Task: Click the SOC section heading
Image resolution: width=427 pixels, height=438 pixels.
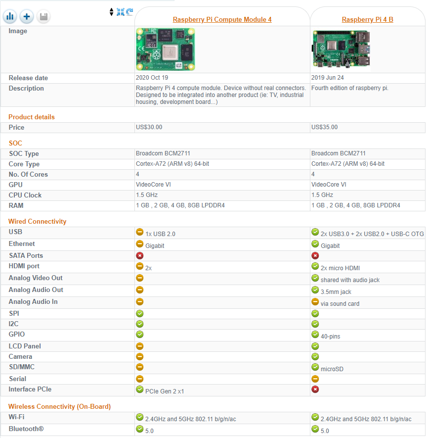Action: point(15,144)
